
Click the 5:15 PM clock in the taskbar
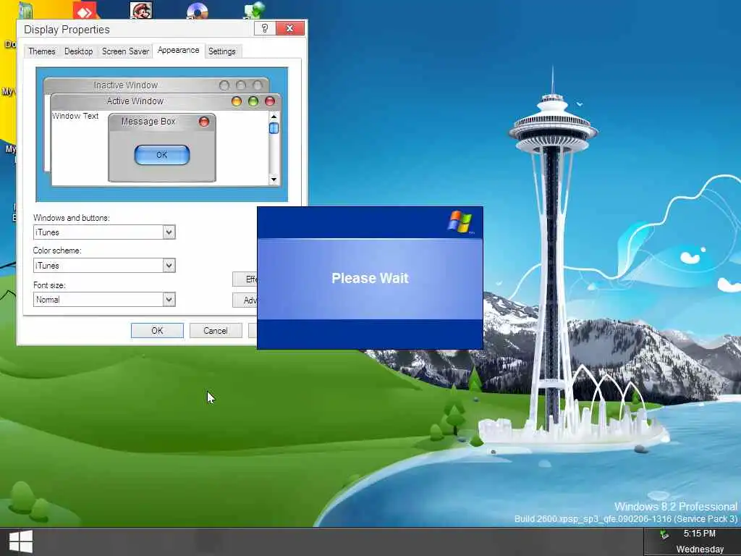pos(700,534)
